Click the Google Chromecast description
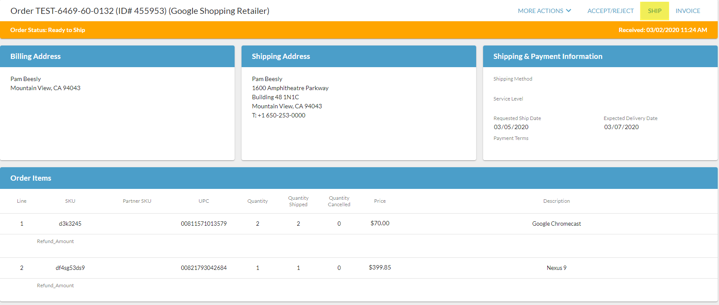 coord(556,224)
